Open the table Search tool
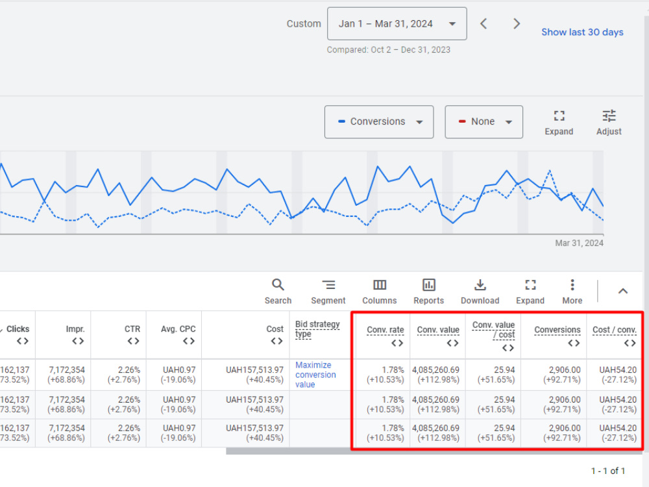 tap(278, 292)
